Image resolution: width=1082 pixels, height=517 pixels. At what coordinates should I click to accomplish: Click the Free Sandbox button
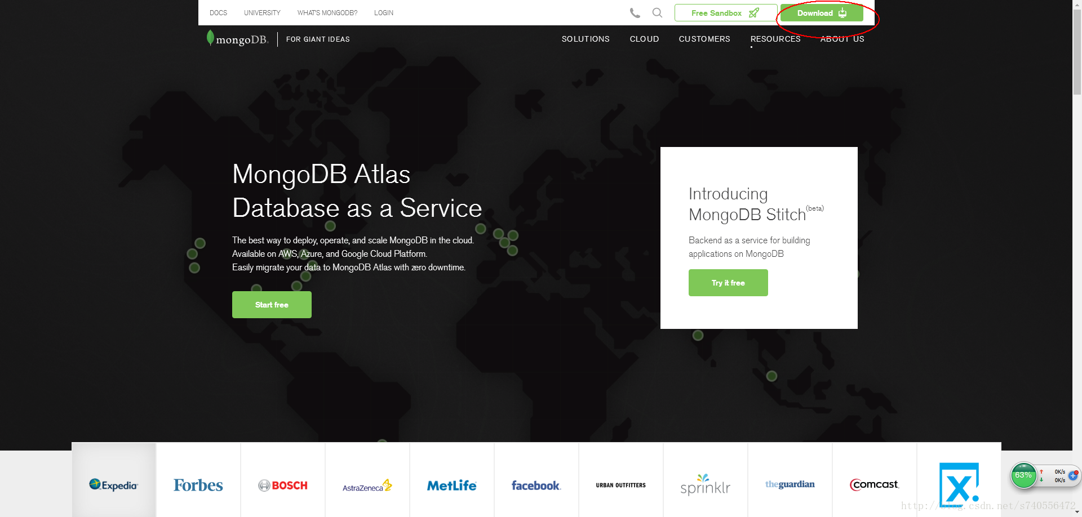point(726,13)
